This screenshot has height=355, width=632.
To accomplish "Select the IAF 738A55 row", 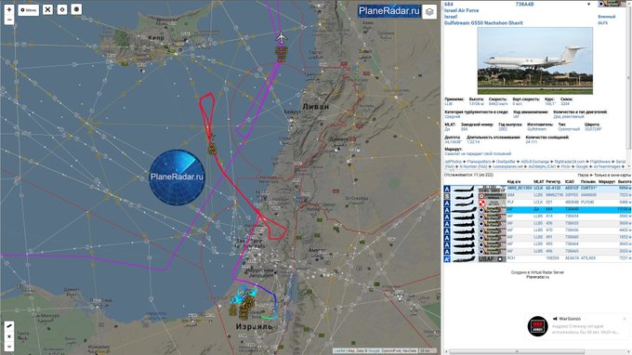I will [537, 223].
